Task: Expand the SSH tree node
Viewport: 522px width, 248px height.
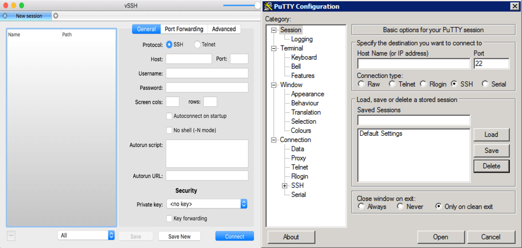Action: (285, 186)
